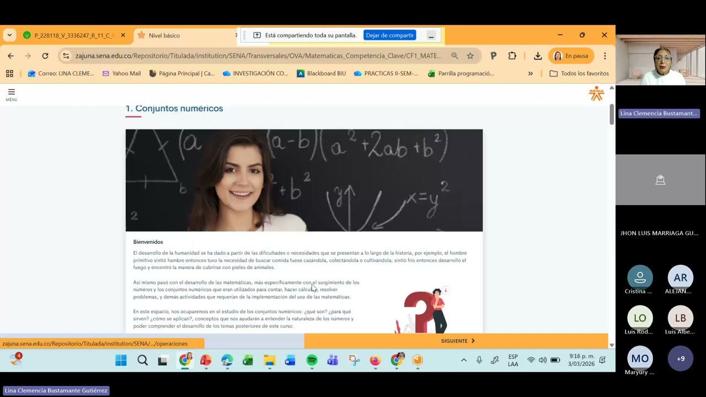Open Excel from the taskbar
Image resolution: width=706 pixels, height=397 pixels.
pos(248,361)
